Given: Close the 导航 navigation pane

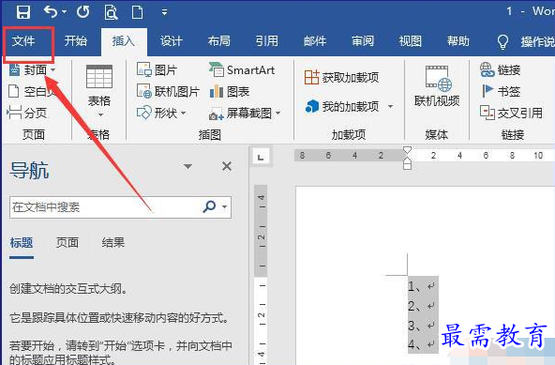Looking at the screenshot, I should coord(227,166).
